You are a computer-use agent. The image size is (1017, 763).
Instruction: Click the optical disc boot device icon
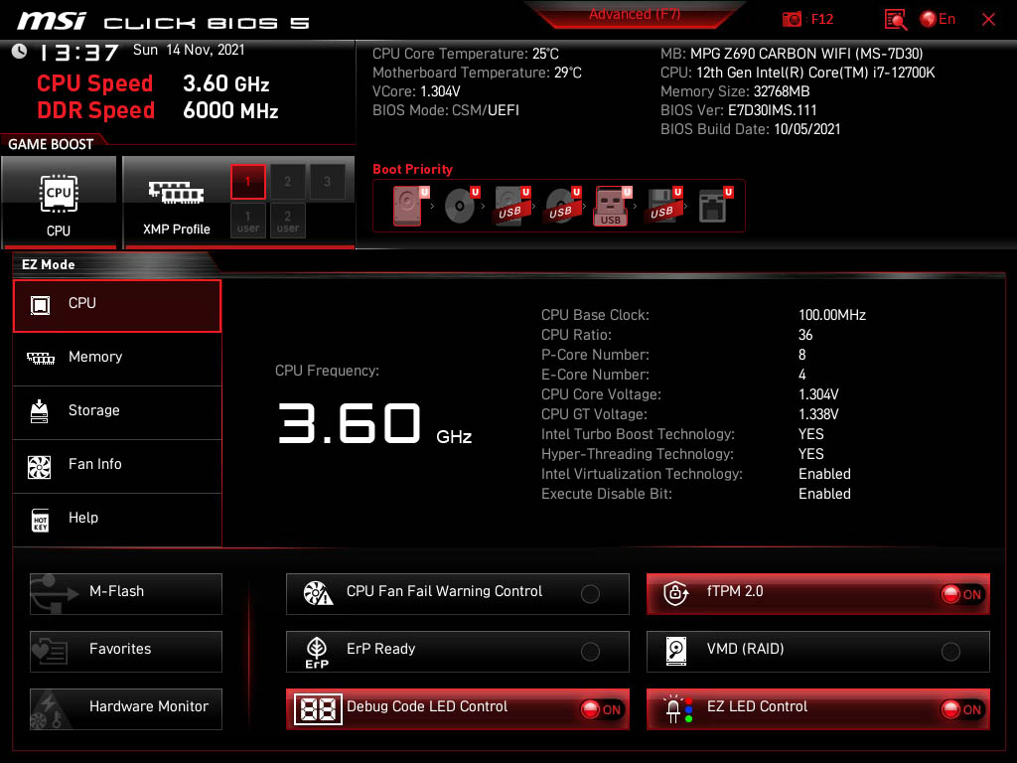(x=460, y=206)
